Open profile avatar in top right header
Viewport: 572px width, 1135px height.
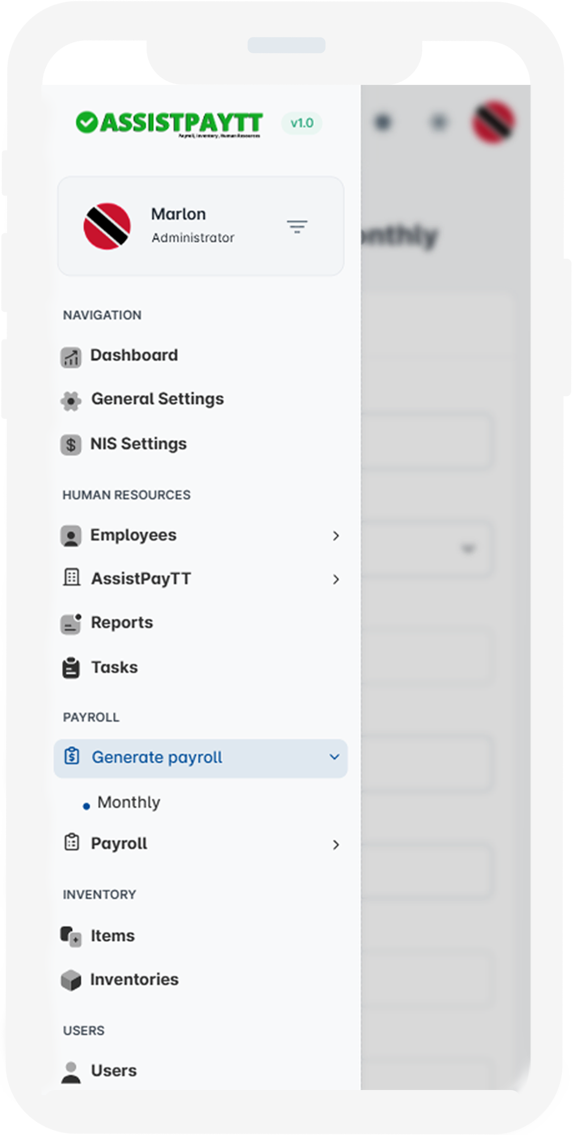(493, 123)
